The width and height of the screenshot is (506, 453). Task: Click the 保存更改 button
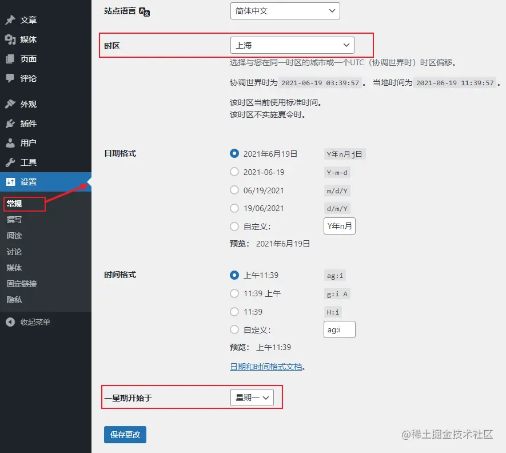(125, 435)
